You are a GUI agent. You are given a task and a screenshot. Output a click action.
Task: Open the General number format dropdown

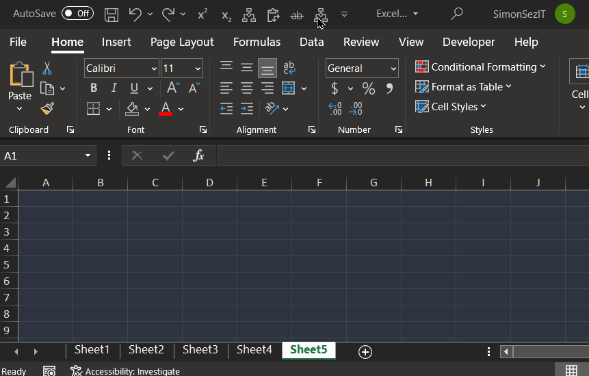click(x=393, y=68)
